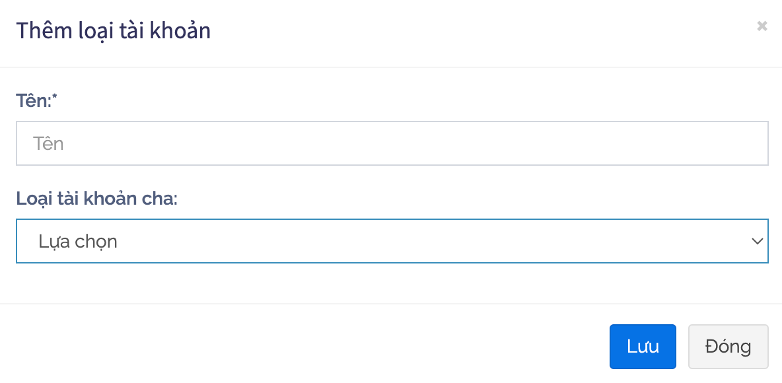Focus the name box showing "Tên" placeholder
Image resolution: width=782 pixels, height=383 pixels.
coord(392,143)
